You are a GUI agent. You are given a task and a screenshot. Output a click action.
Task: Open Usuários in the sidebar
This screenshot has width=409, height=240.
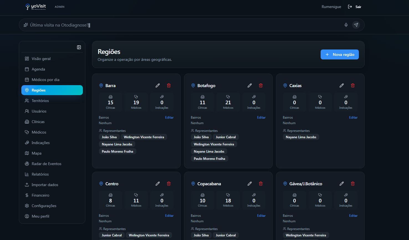tap(52, 111)
